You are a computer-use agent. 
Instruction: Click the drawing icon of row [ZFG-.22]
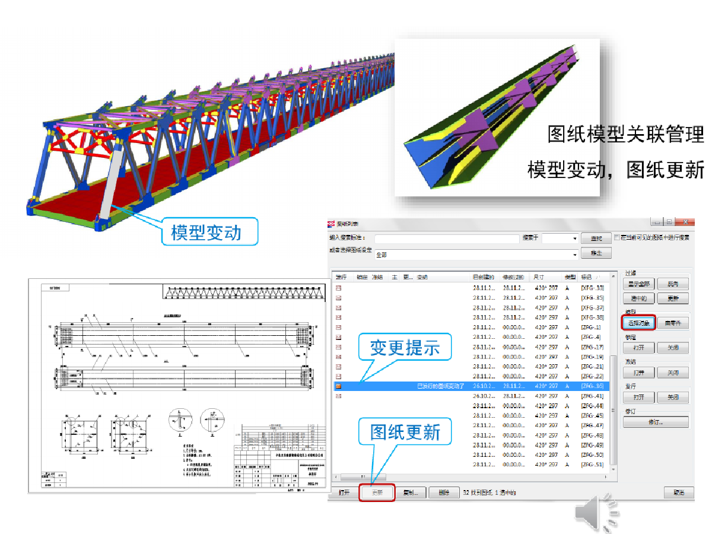coord(339,376)
